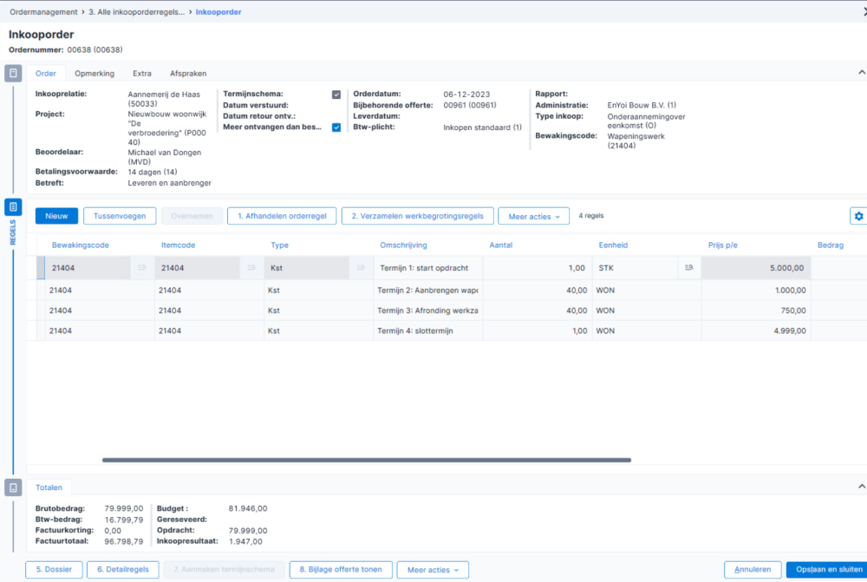Open lookup icon in Type cell of first row

tap(361, 268)
